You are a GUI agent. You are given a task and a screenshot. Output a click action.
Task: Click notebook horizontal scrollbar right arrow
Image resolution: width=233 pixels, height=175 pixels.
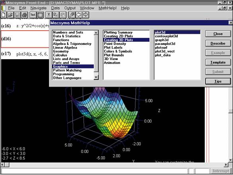pyautogui.click(x=226, y=165)
